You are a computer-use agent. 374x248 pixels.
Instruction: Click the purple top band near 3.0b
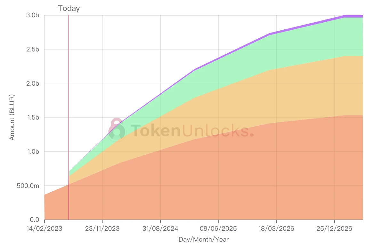click(x=352, y=16)
